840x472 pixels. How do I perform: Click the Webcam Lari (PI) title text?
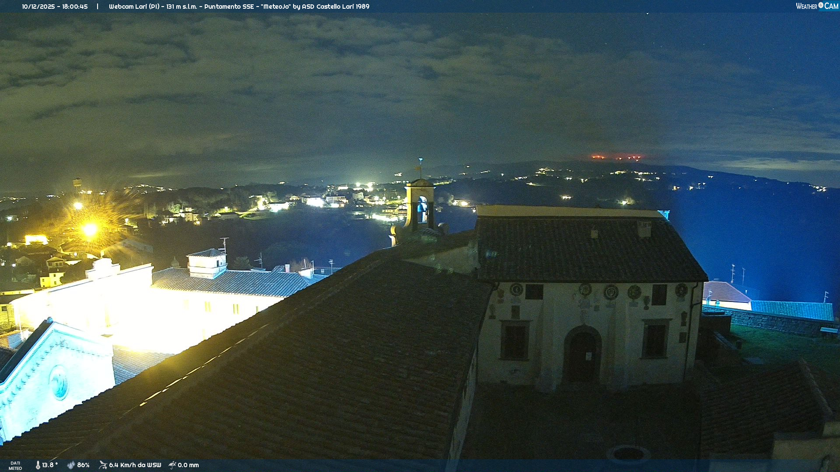tap(134, 7)
